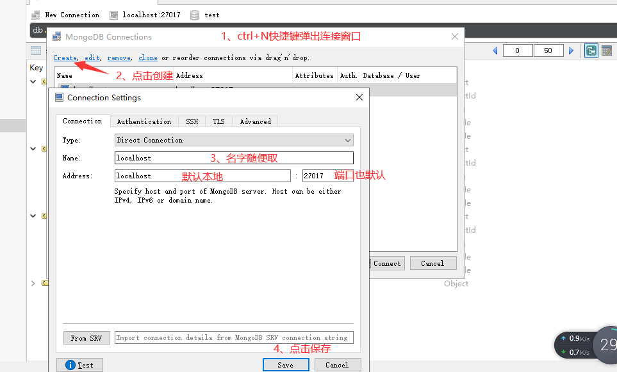Click the remove link in MongoDB Connections
Viewport: 617px width, 372px height.
119,58
